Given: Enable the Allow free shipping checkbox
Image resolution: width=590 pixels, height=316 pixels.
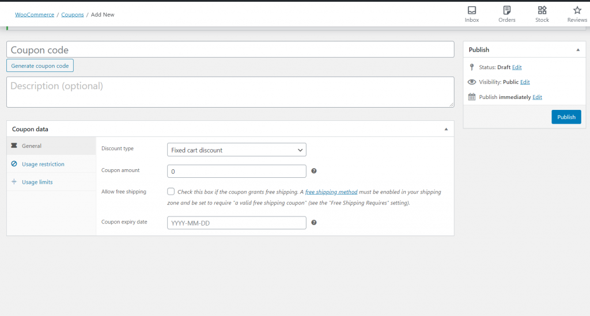Looking at the screenshot, I should [x=171, y=192].
